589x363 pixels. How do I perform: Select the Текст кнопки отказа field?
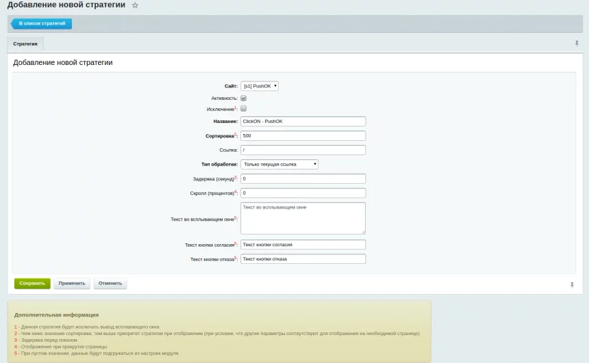pos(303,259)
